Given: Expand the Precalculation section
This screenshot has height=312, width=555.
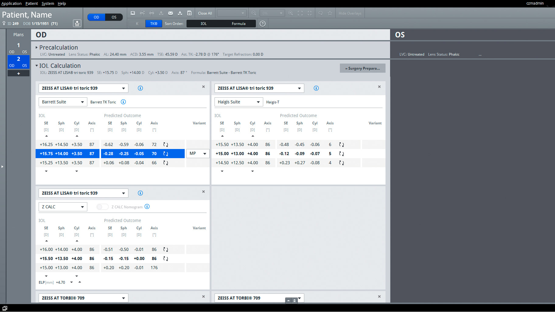Looking at the screenshot, I should [x=37, y=47].
